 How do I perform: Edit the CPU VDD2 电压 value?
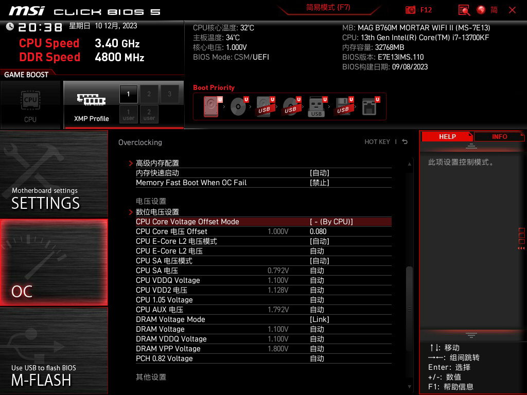[317, 290]
